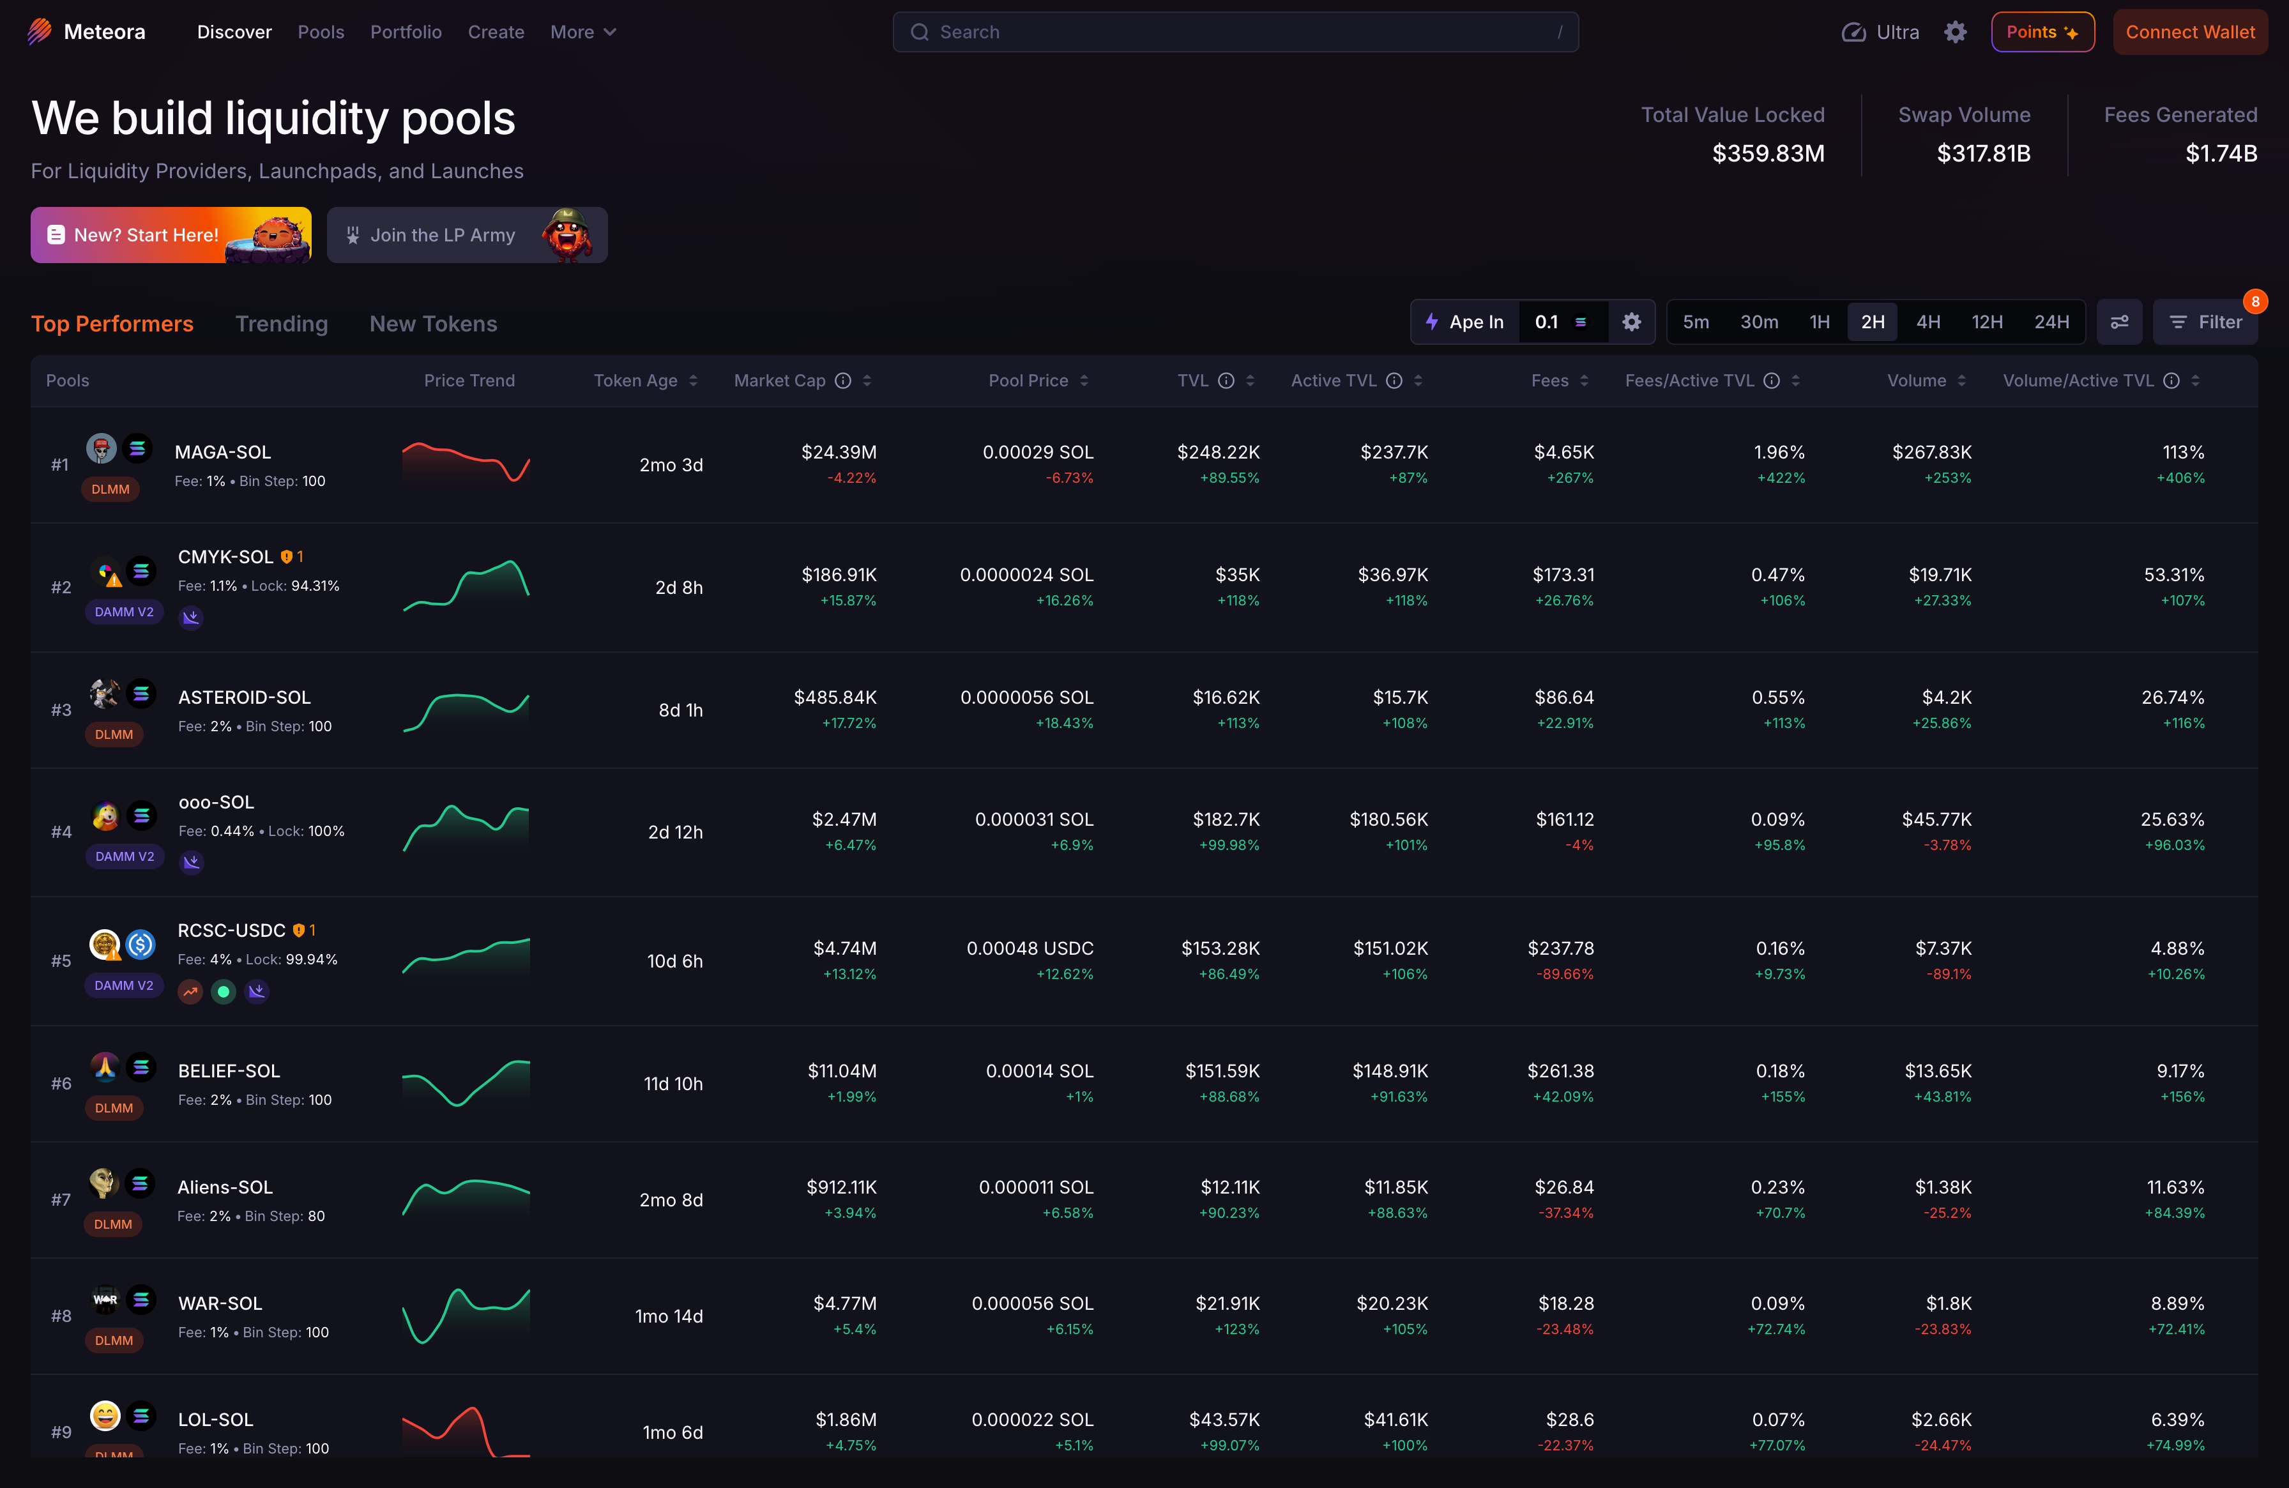Viewport: 2289px width, 1488px height.
Task: Open the settings gear in top navigation
Action: click(x=1955, y=32)
